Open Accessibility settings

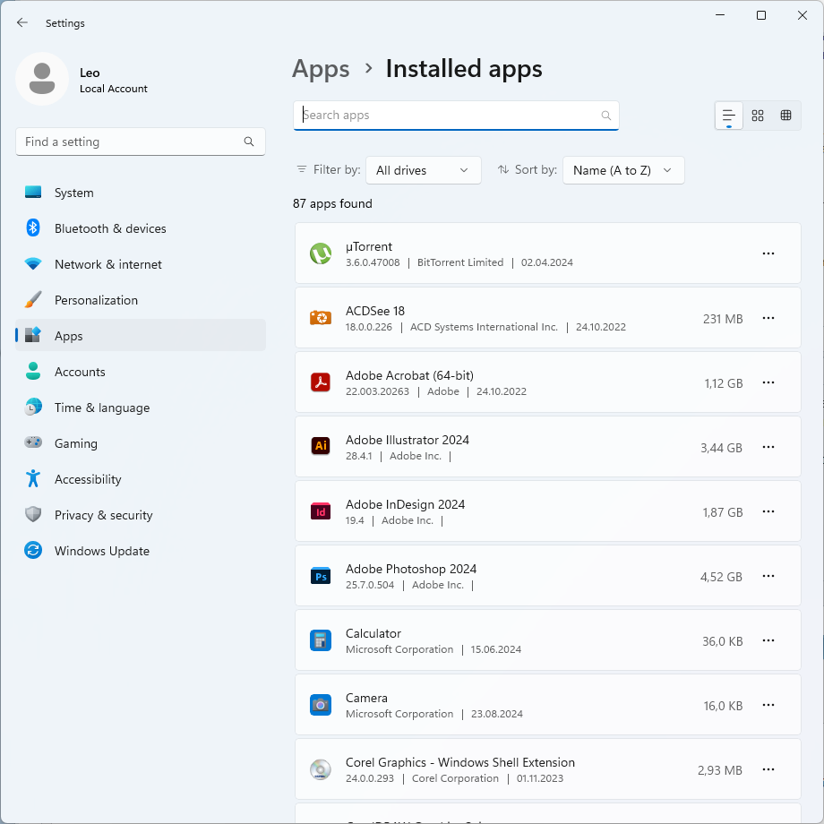click(x=141, y=479)
